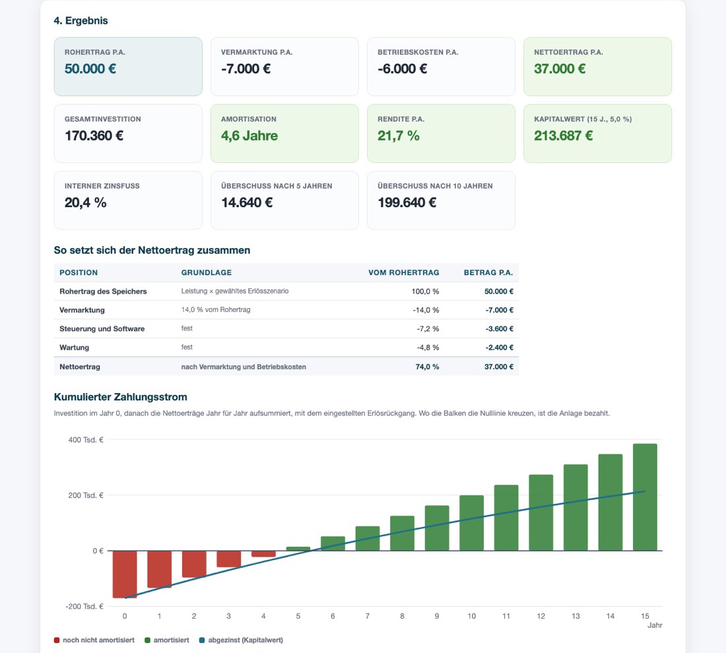Select the Überschuss nach 5 Jahren card
726x653 pixels.
[284, 201]
